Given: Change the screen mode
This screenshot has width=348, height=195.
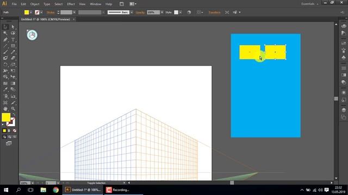Looking at the screenshot, I should coord(9,144).
